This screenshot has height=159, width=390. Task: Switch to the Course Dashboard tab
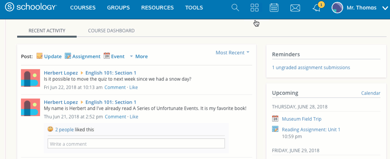click(111, 31)
